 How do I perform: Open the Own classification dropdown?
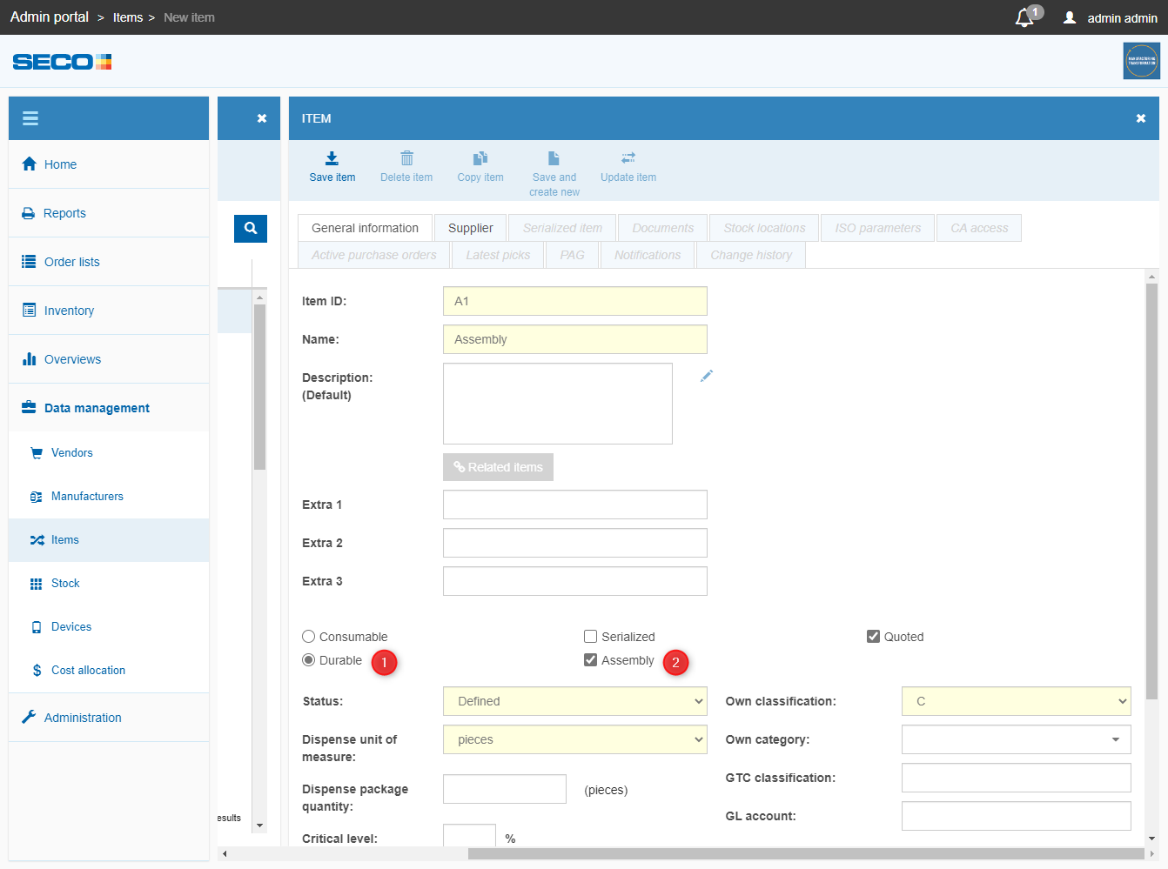pos(1017,701)
